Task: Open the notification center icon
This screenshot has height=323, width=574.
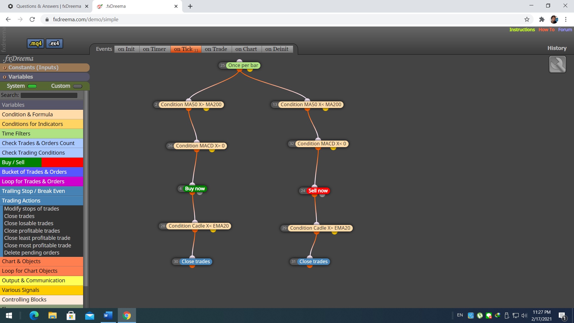Action: [562, 316]
